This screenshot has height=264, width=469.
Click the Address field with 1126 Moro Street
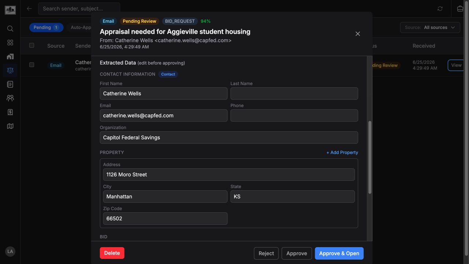[229, 175]
